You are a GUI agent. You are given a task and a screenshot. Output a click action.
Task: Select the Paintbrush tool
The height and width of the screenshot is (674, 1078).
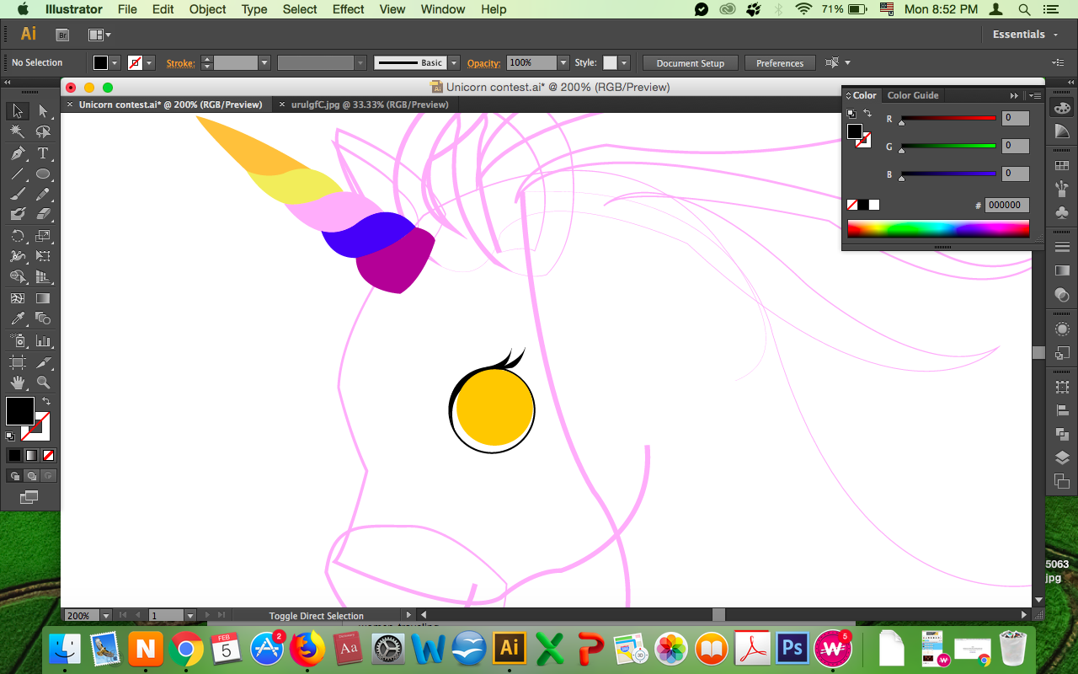coord(17,195)
